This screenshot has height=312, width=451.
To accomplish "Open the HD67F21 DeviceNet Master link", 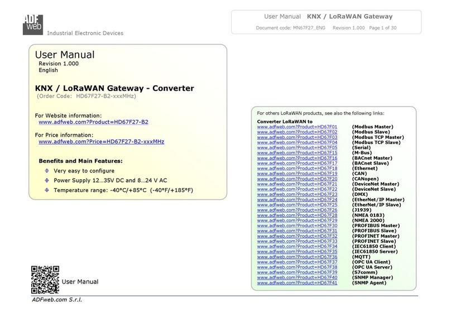I will coord(297,184).
